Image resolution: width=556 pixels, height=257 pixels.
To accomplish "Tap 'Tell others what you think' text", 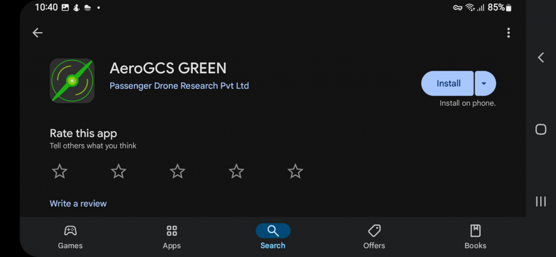I will [93, 146].
